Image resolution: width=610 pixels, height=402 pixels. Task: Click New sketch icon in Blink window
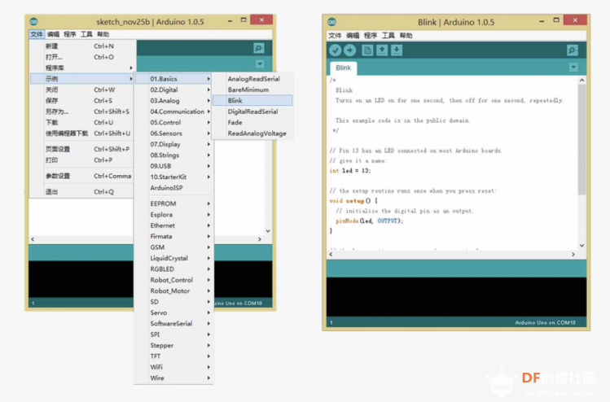[x=367, y=50]
